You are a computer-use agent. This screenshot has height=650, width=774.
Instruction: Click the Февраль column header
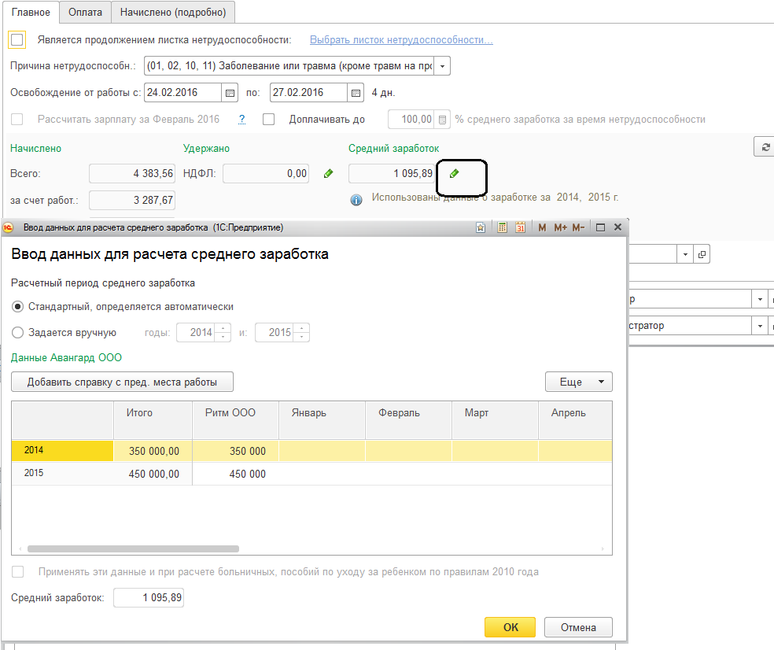pos(408,420)
